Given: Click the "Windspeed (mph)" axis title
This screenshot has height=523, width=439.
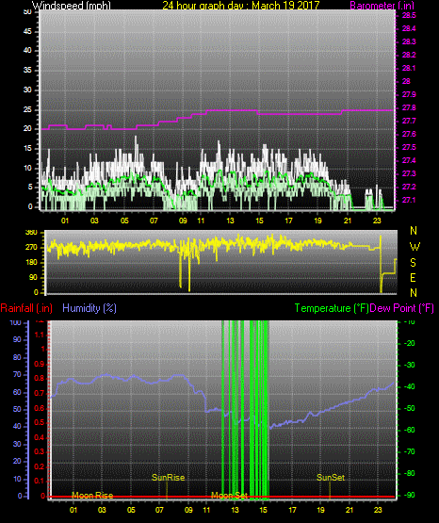Looking at the screenshot, I should coord(72,5).
